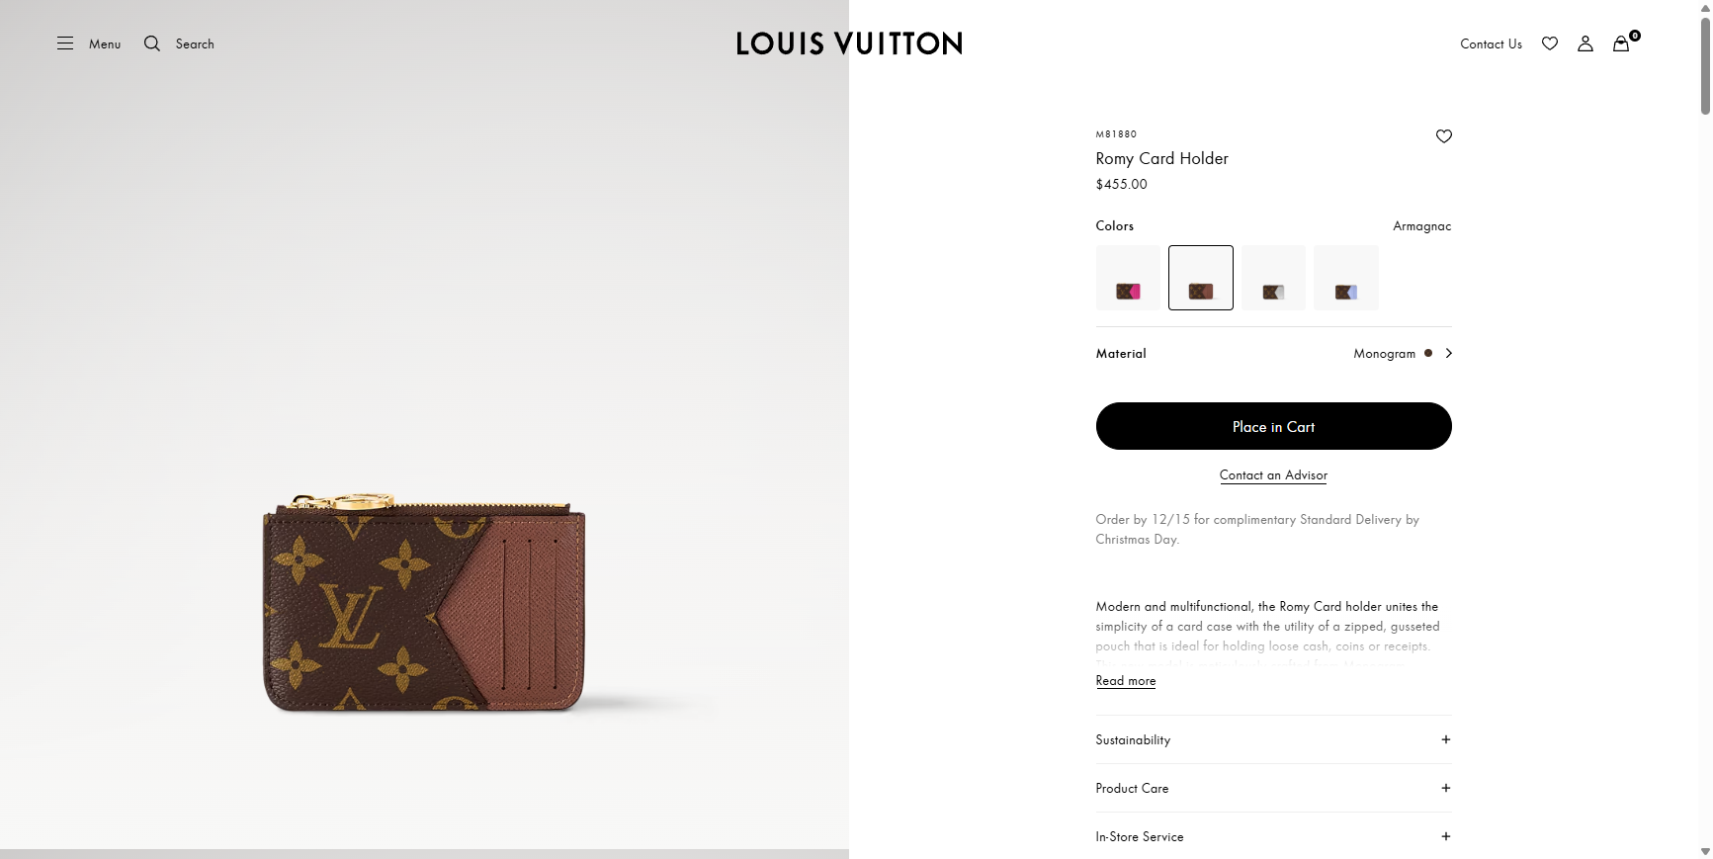The height and width of the screenshot is (859, 1713).
Task: Select the Monogram material option
Action: coord(1385,353)
